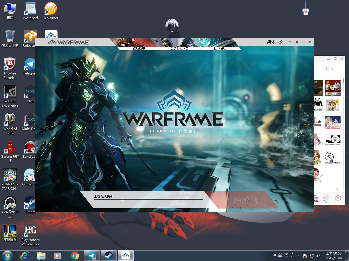Show hidden system tray icons

pos(299,256)
